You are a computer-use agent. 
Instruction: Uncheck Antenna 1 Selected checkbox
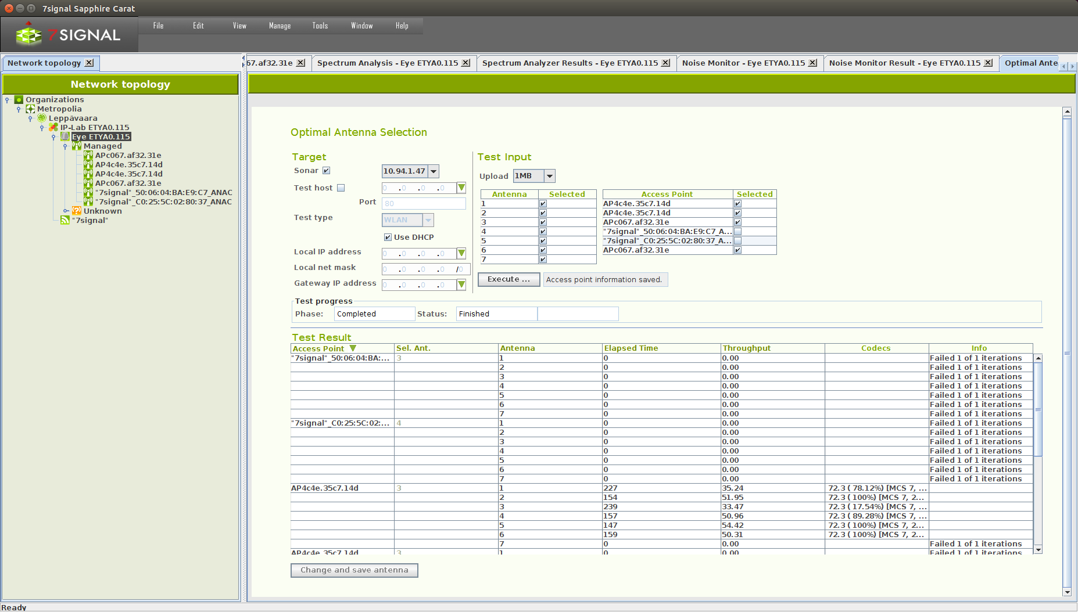[543, 204]
